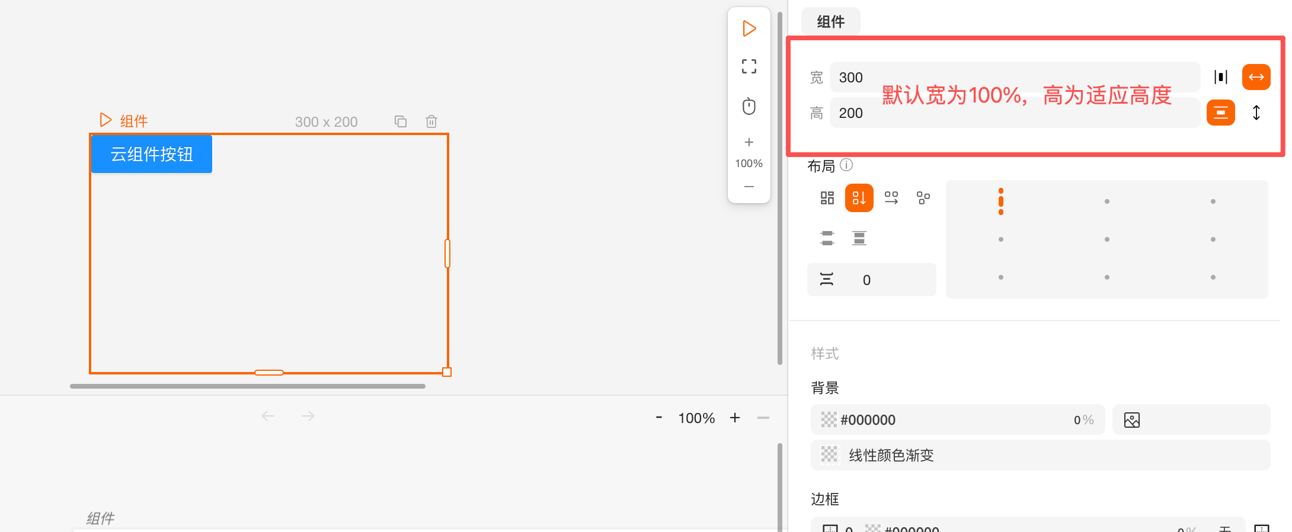
Task: Open the background image picker icon
Action: [1132, 420]
